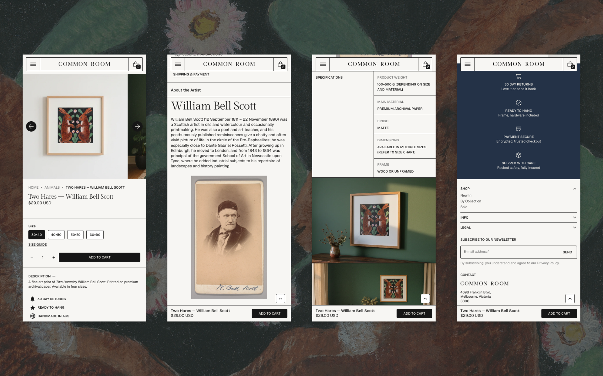Click the star icon beside Ready to Hang
This screenshot has height=376, width=603.
click(32, 307)
